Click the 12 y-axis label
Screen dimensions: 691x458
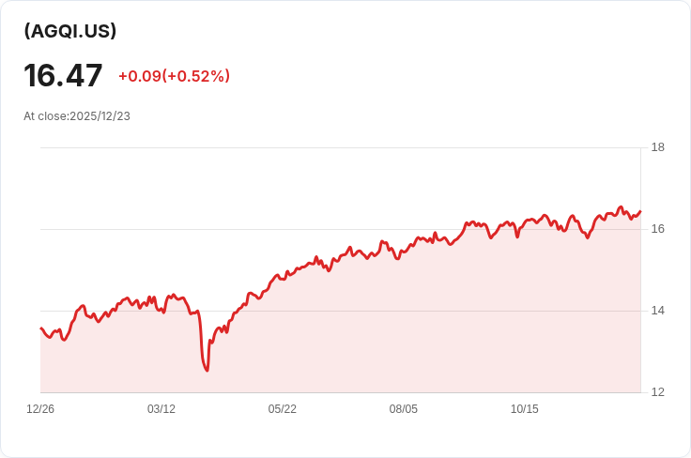point(657,392)
